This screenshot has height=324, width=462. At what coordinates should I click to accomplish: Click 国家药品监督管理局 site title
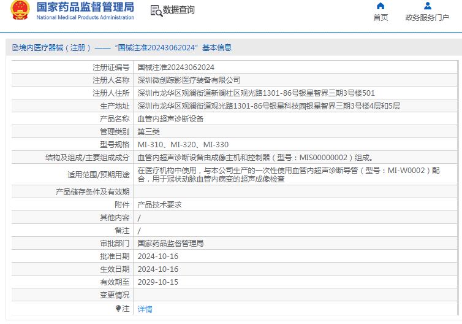(x=85, y=7)
